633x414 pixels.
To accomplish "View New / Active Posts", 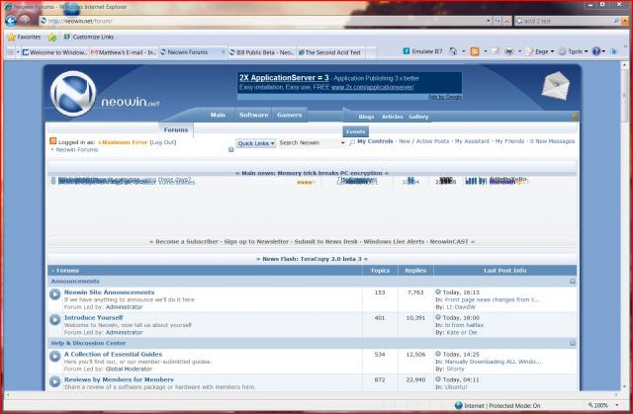I will click(x=424, y=141).
